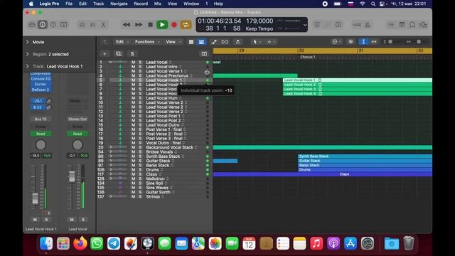
Task: Toggle the Count-in 1234 button
Action: [x=357, y=25]
